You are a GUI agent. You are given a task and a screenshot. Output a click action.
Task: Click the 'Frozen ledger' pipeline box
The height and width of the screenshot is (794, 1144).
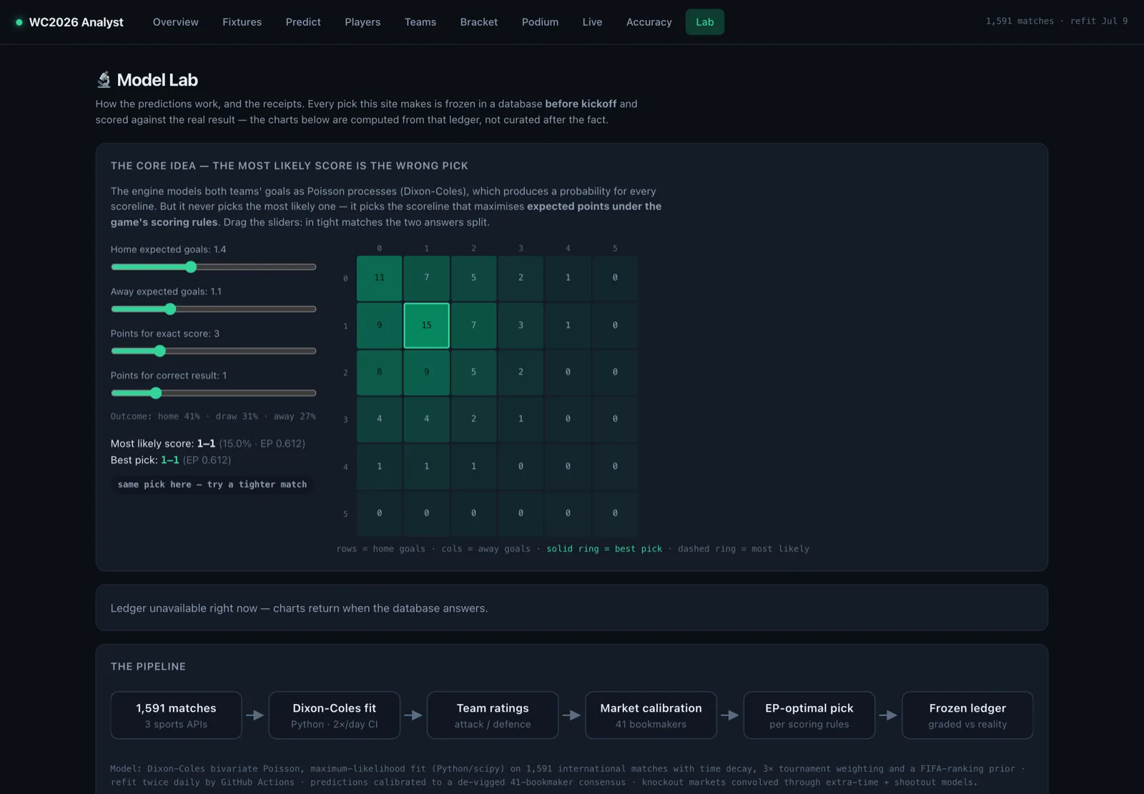967,715
